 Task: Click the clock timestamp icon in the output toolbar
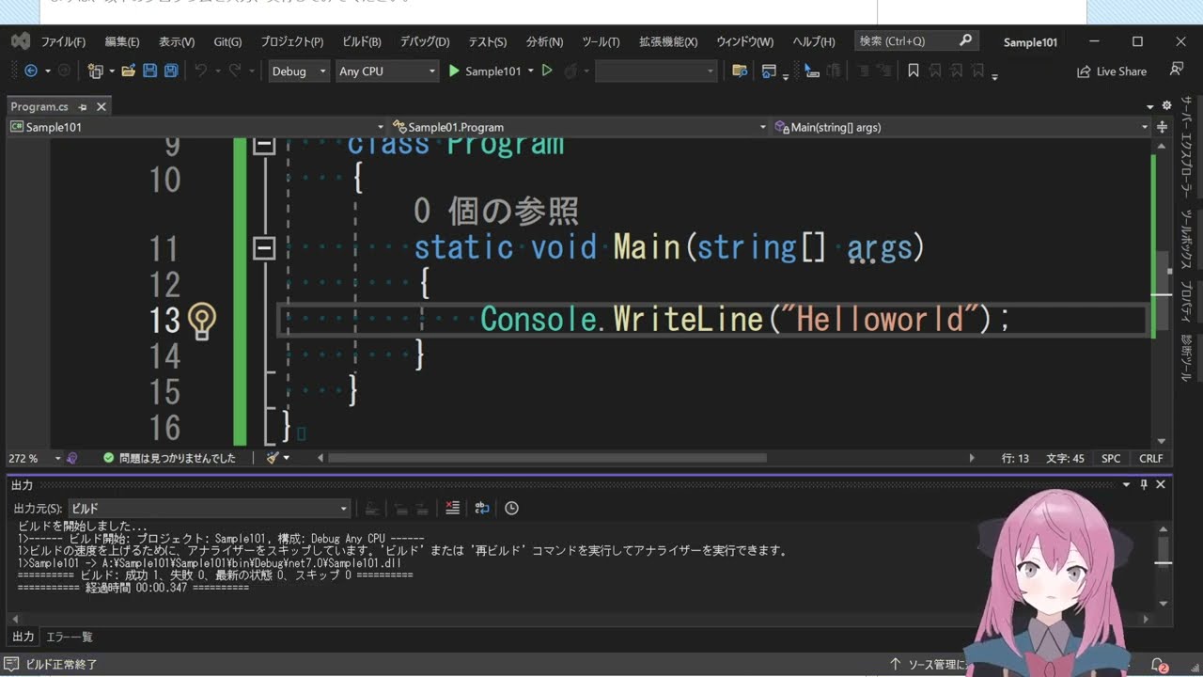(511, 508)
